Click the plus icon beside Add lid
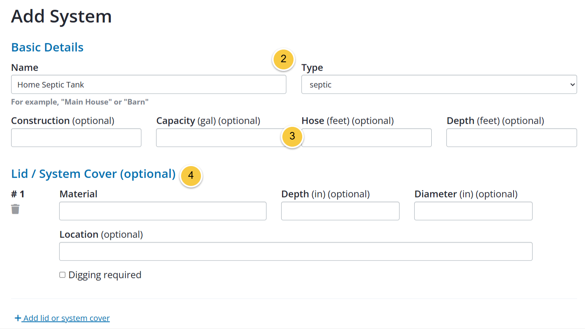Viewport: 585px width, 329px height. pyautogui.click(x=18, y=318)
